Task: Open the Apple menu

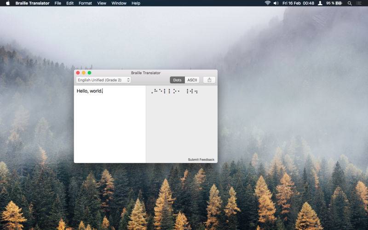Action: click(x=7, y=3)
